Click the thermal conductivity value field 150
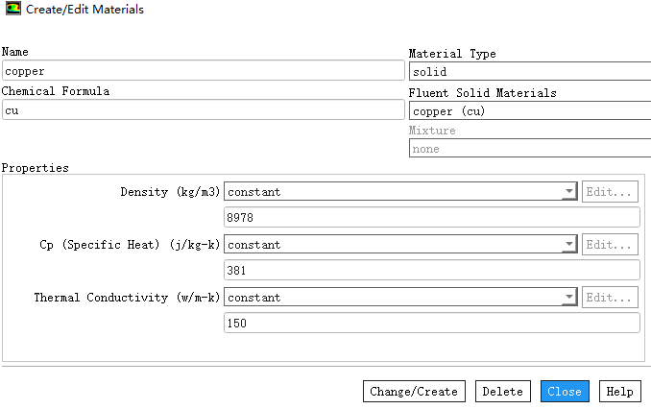Viewport: 651px width, 409px height. coord(430,324)
